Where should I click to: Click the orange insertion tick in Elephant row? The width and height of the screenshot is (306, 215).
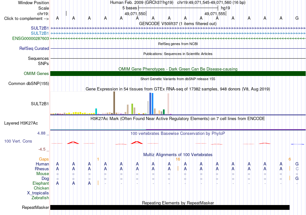(x=98, y=183)
